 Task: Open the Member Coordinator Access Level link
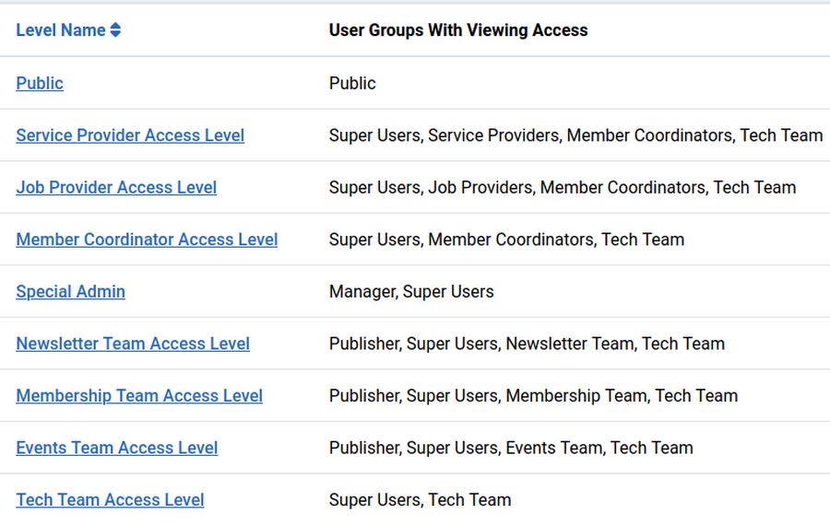[147, 239]
